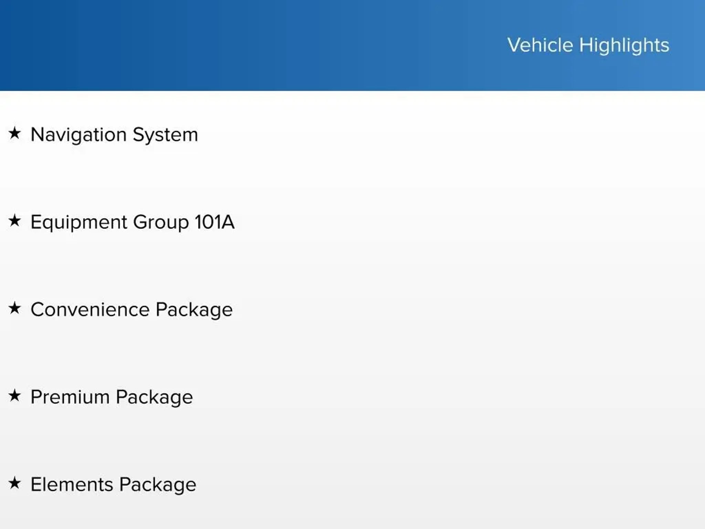Click the word Navigation in first item
Viewport: 705px width, 529px height.
click(x=78, y=134)
